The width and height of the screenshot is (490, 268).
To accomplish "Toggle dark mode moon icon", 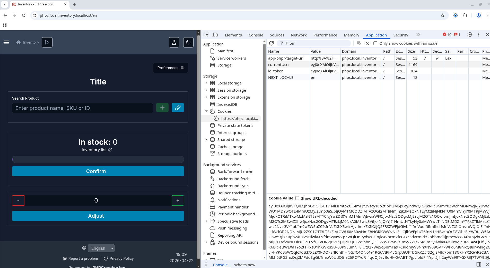I will tap(188, 42).
